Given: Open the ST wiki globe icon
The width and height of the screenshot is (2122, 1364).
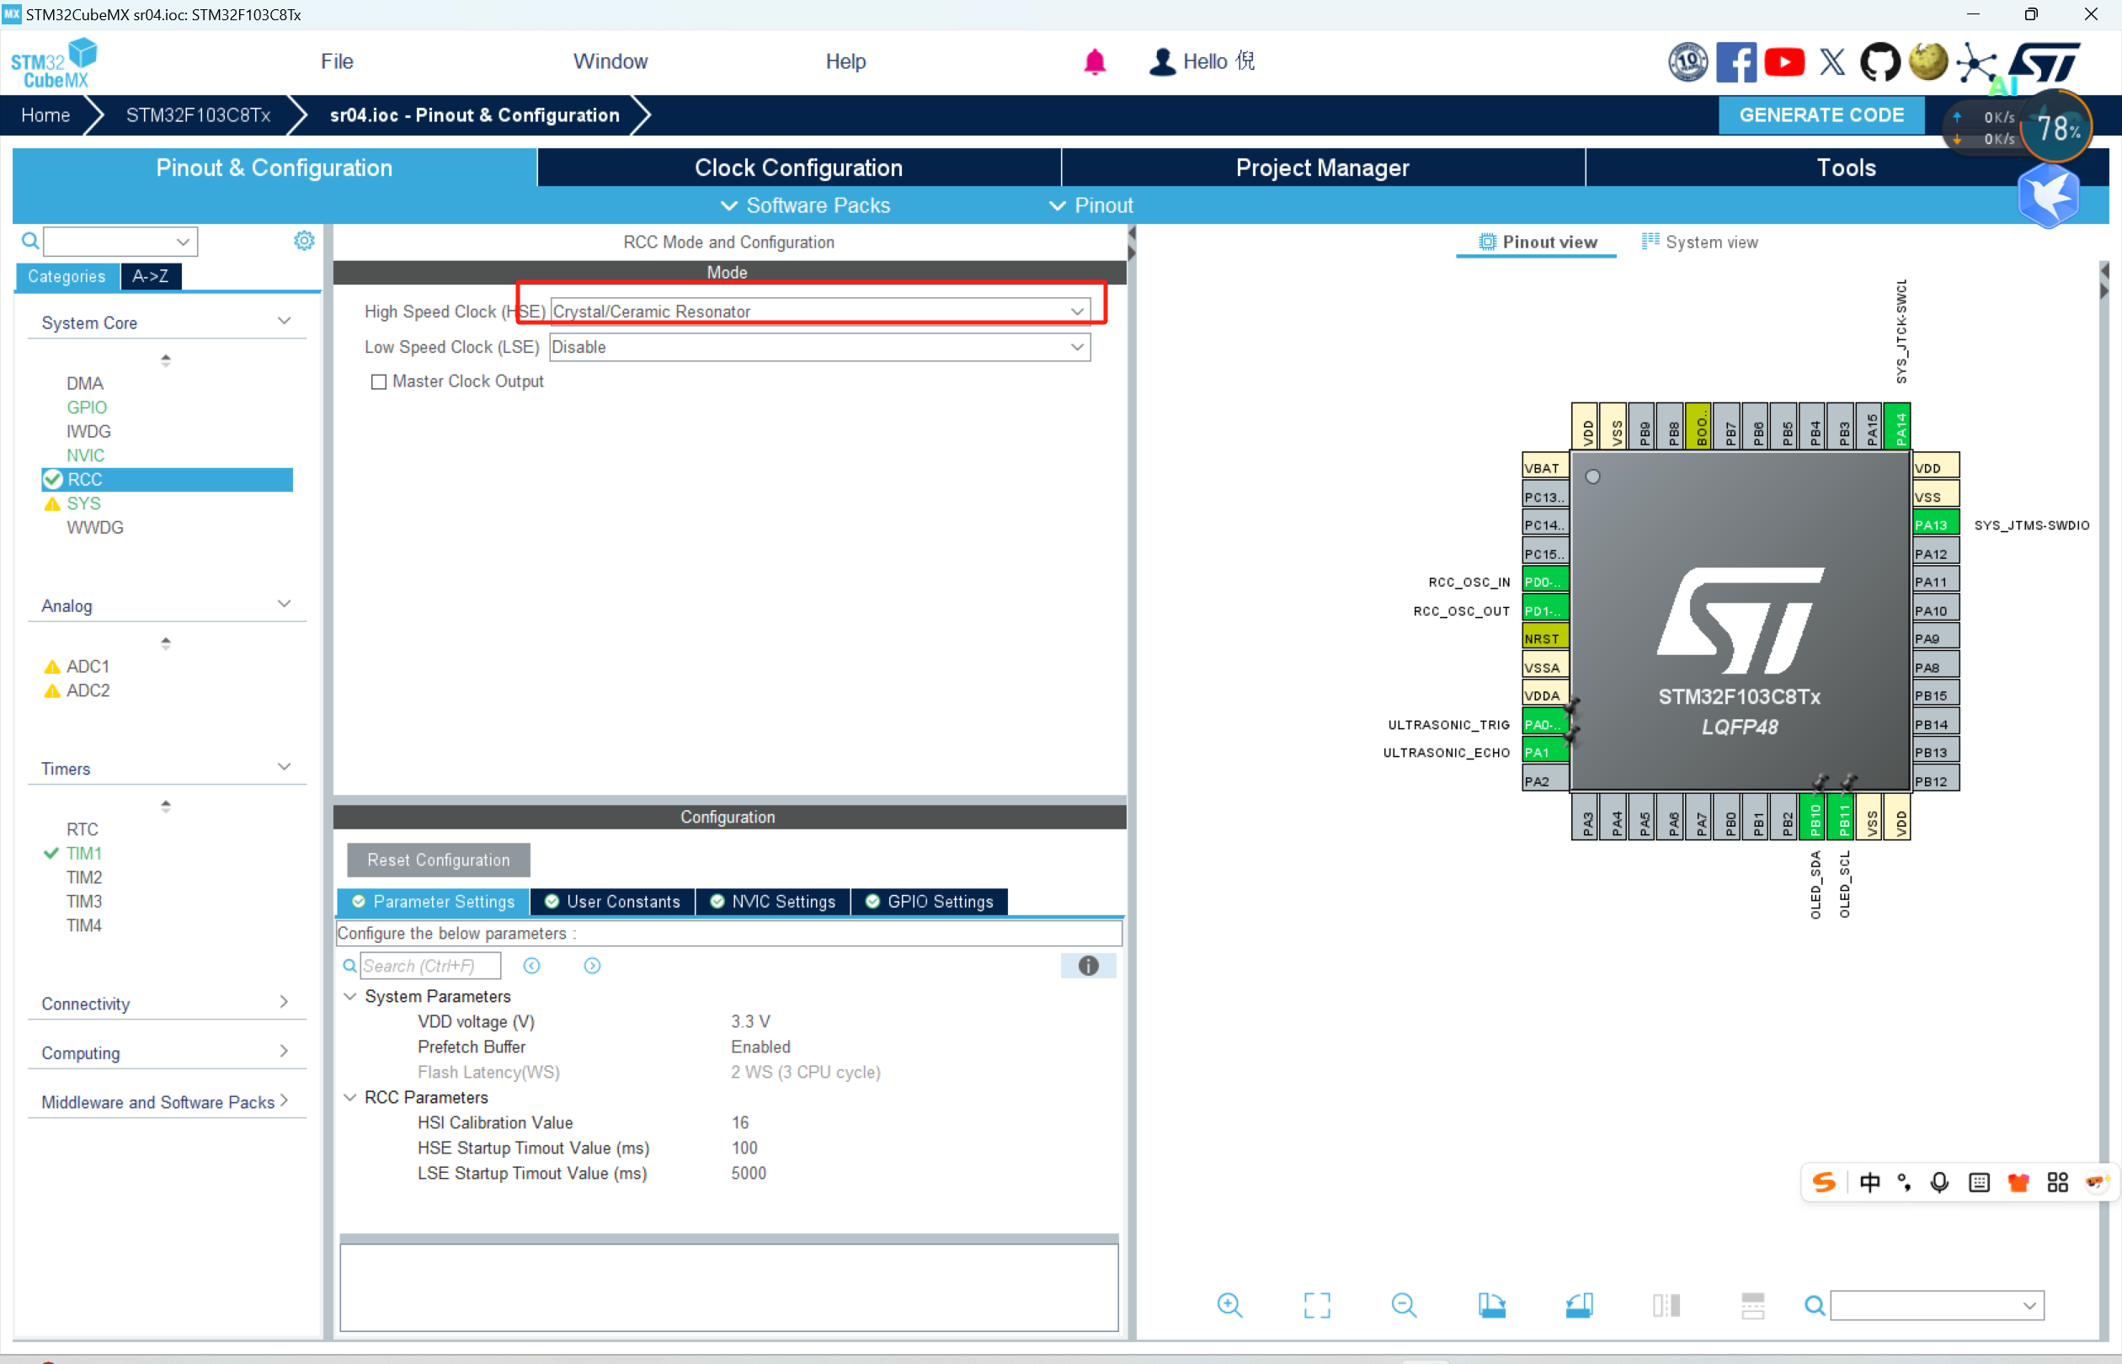Looking at the screenshot, I should click(1928, 62).
